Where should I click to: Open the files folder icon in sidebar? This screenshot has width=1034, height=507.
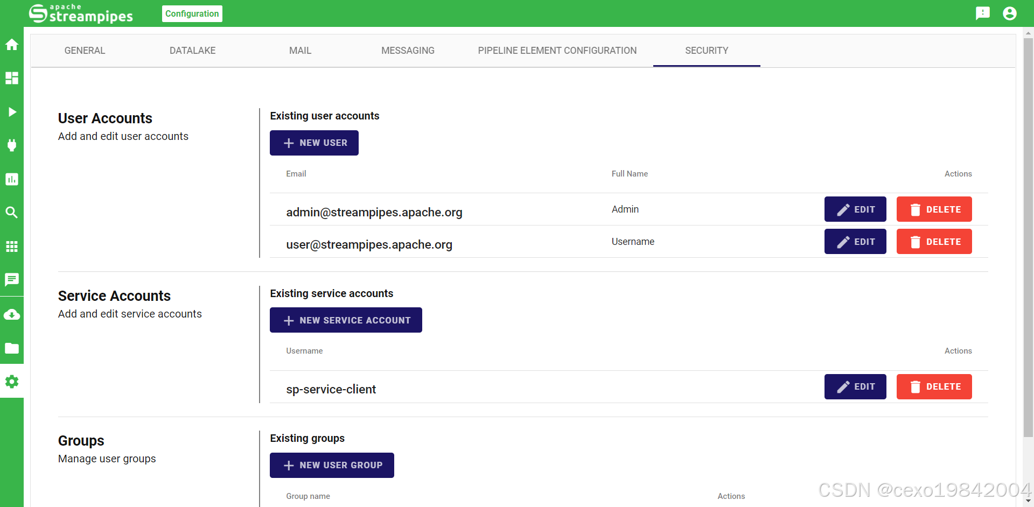point(11,348)
